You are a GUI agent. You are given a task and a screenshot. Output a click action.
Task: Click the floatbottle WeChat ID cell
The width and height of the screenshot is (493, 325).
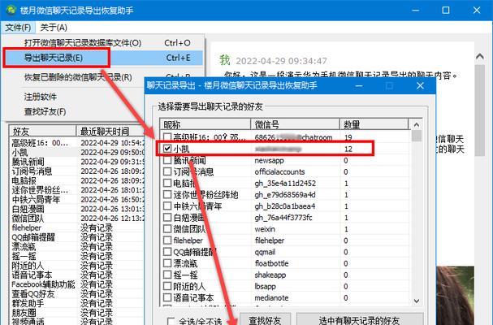[271, 263]
